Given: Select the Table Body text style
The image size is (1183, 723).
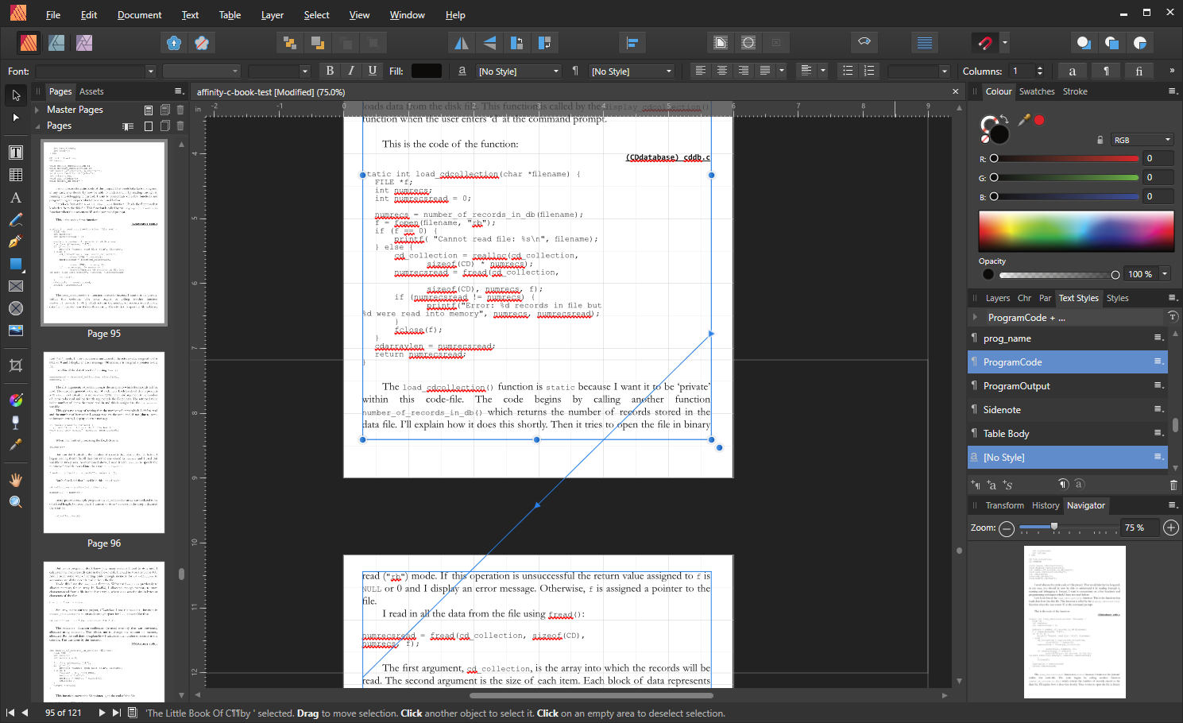Looking at the screenshot, I should pos(1067,434).
